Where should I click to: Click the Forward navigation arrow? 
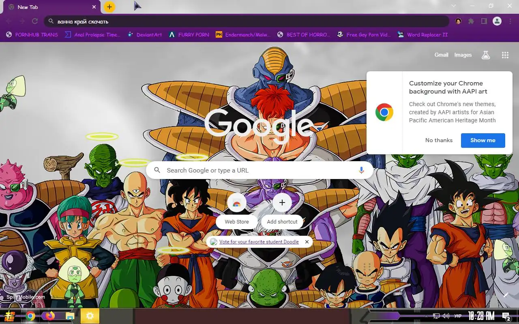pos(22,21)
